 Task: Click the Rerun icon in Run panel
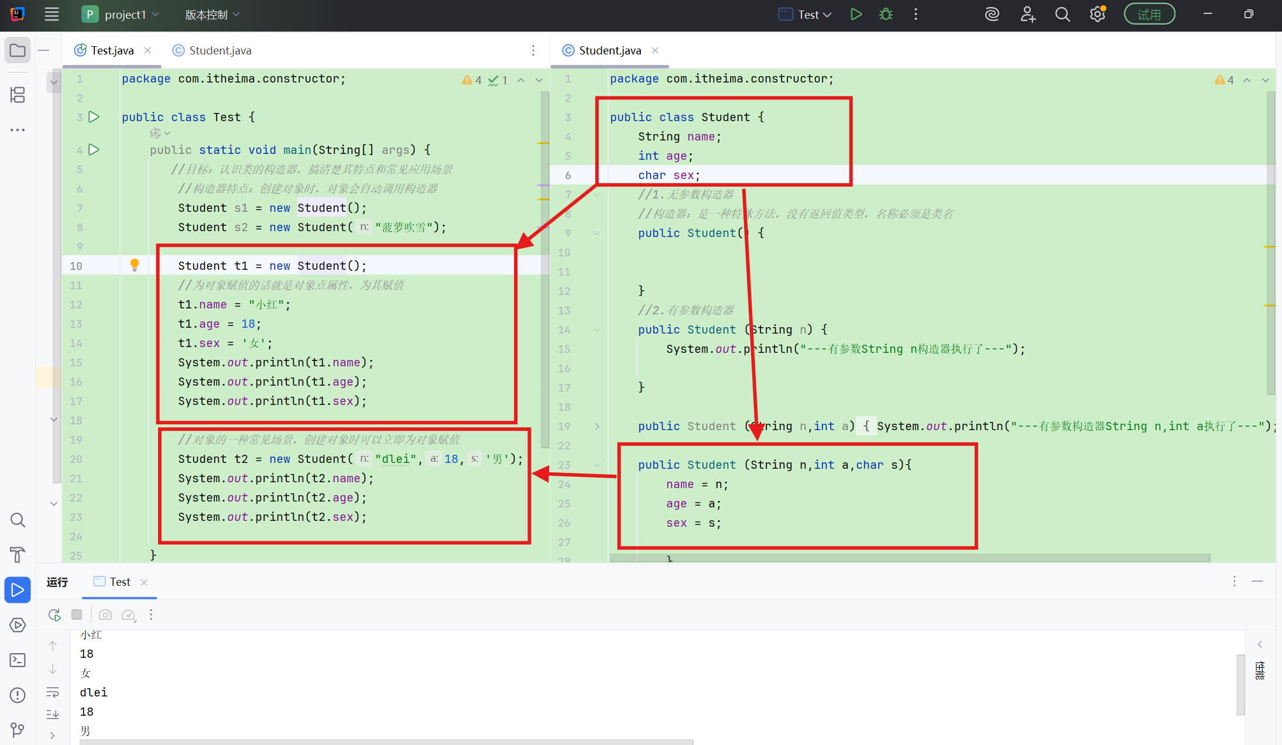54,614
